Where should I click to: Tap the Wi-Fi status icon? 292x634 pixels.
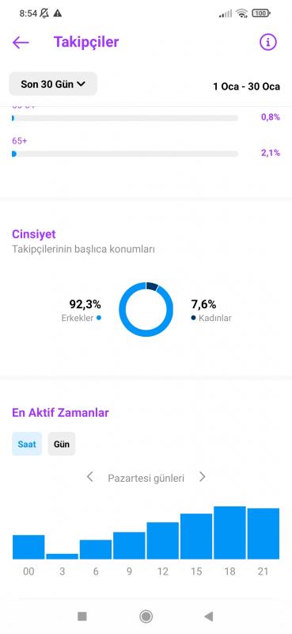[242, 13]
